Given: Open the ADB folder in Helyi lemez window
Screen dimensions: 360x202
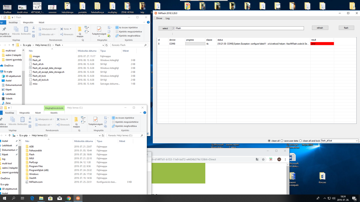Looking at the screenshot, I should click(31, 147).
